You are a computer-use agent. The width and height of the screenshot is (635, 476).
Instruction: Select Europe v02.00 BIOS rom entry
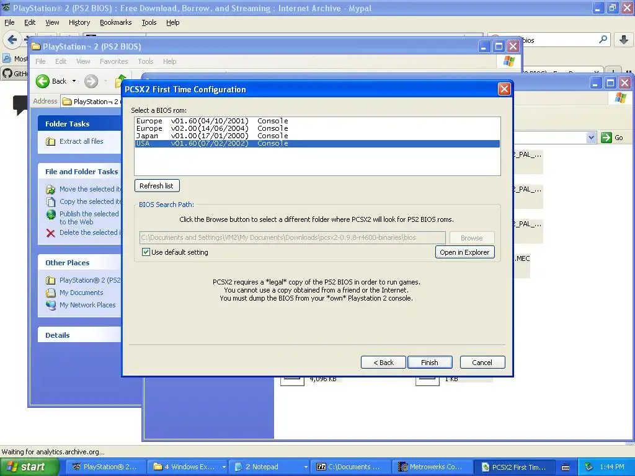[317, 128]
